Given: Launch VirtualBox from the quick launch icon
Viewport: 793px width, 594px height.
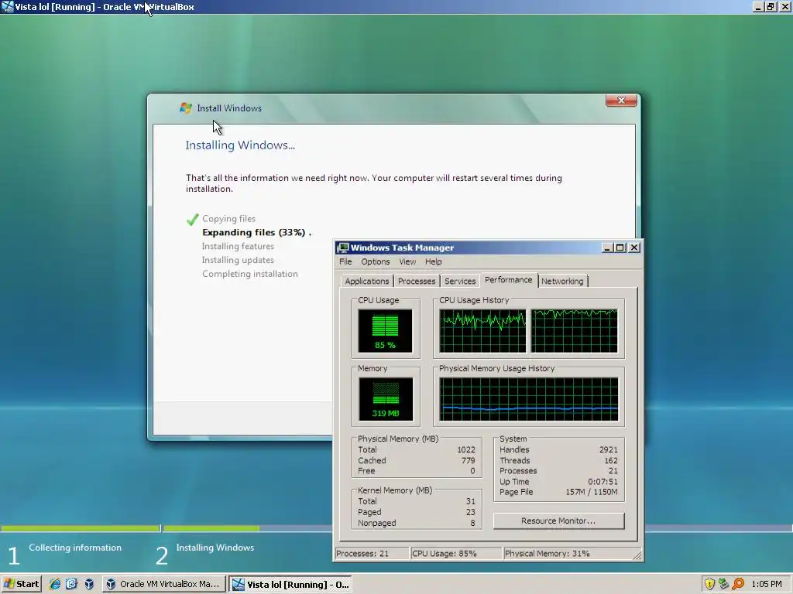Looking at the screenshot, I should [x=89, y=584].
